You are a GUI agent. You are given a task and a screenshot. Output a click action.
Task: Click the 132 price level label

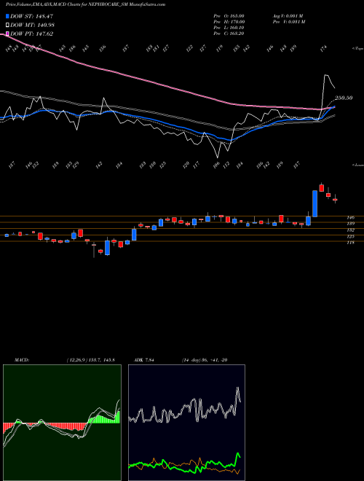pyautogui.click(x=350, y=230)
